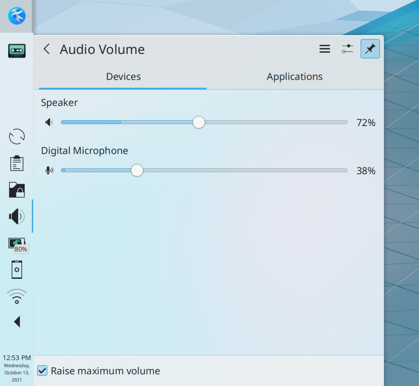
Task: Mute the Speaker using its volume icon
Action: (49, 122)
